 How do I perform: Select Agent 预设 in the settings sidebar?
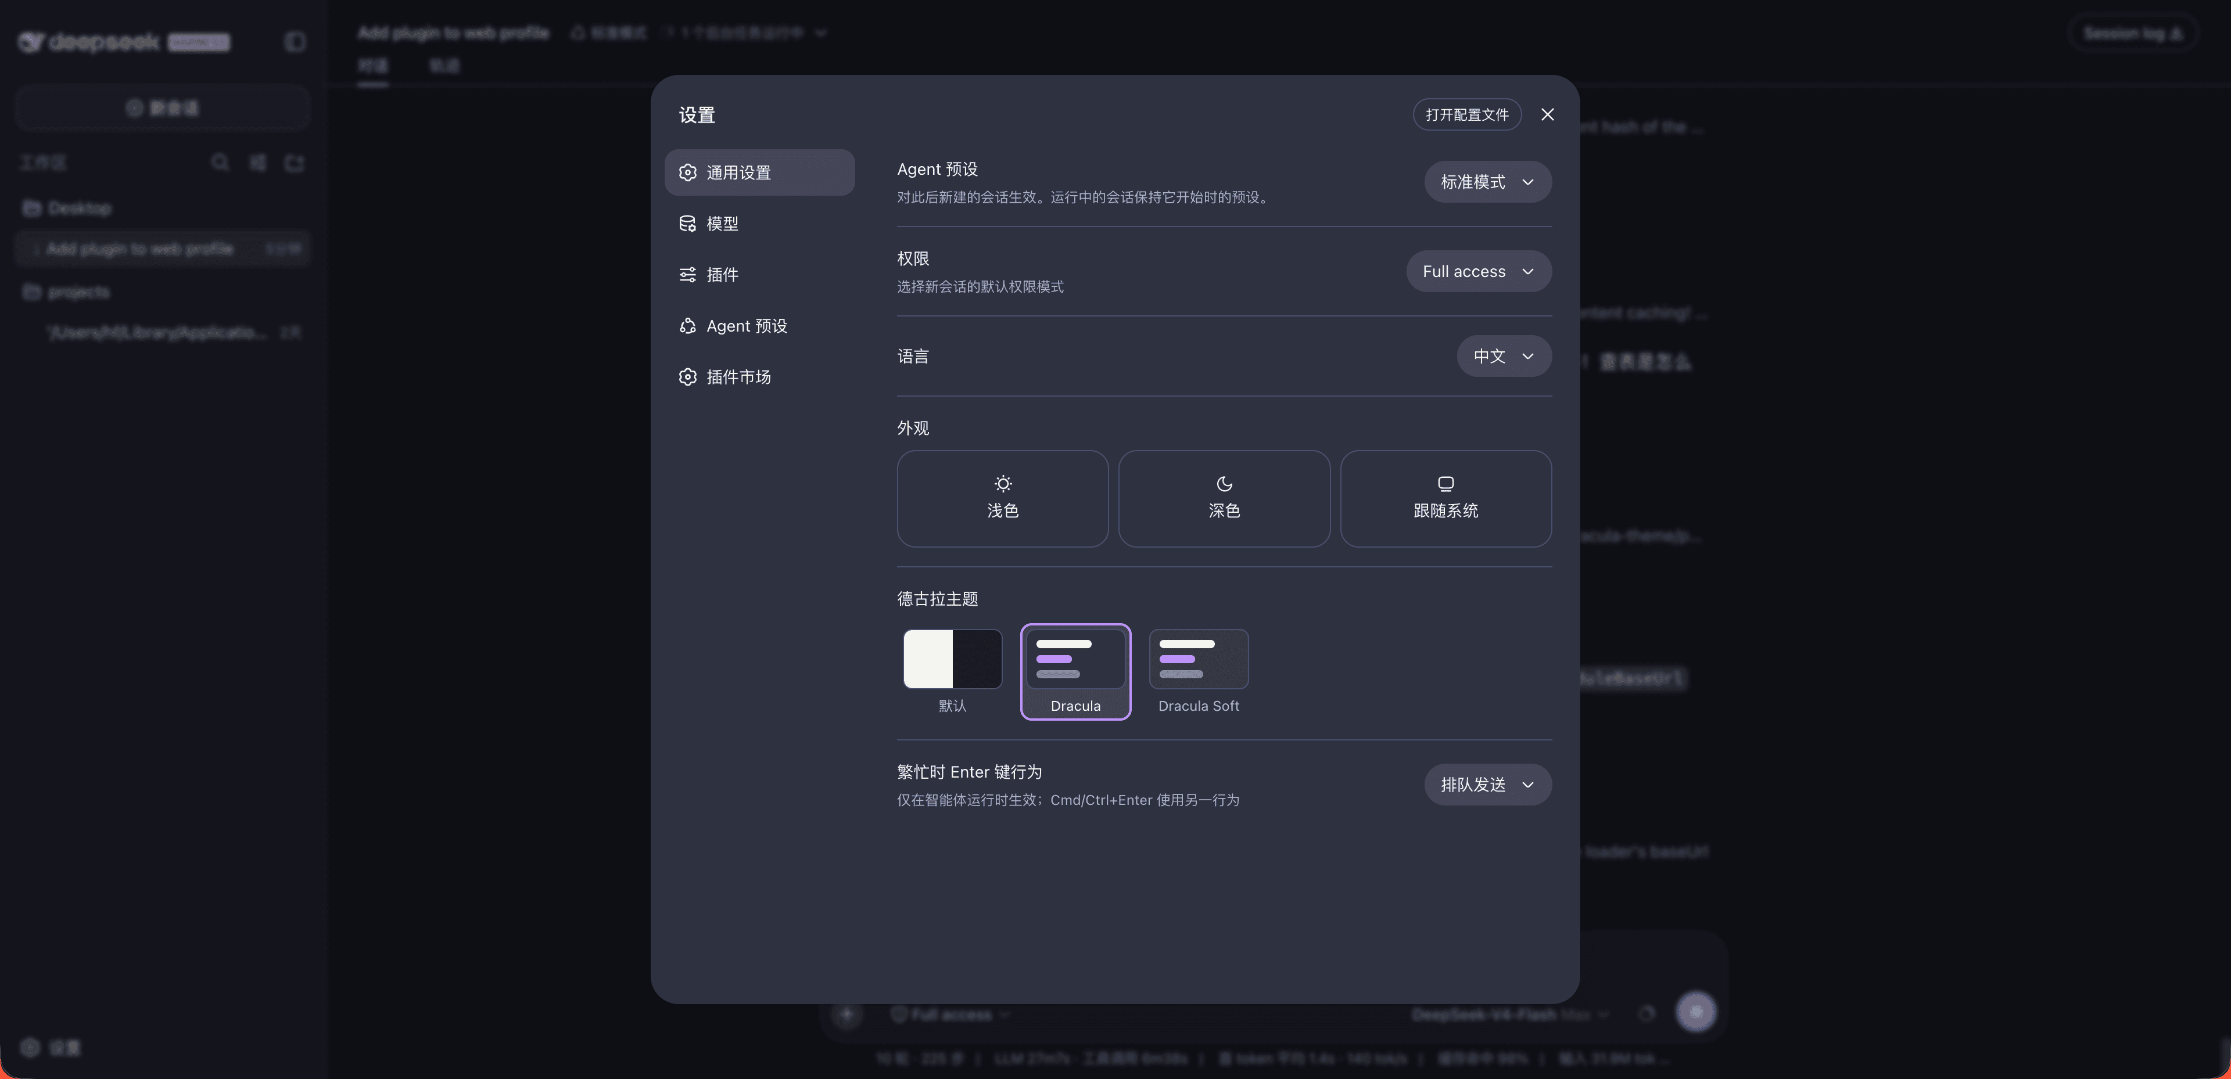point(759,326)
